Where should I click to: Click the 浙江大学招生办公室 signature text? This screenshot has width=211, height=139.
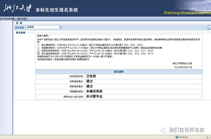click(182, 63)
